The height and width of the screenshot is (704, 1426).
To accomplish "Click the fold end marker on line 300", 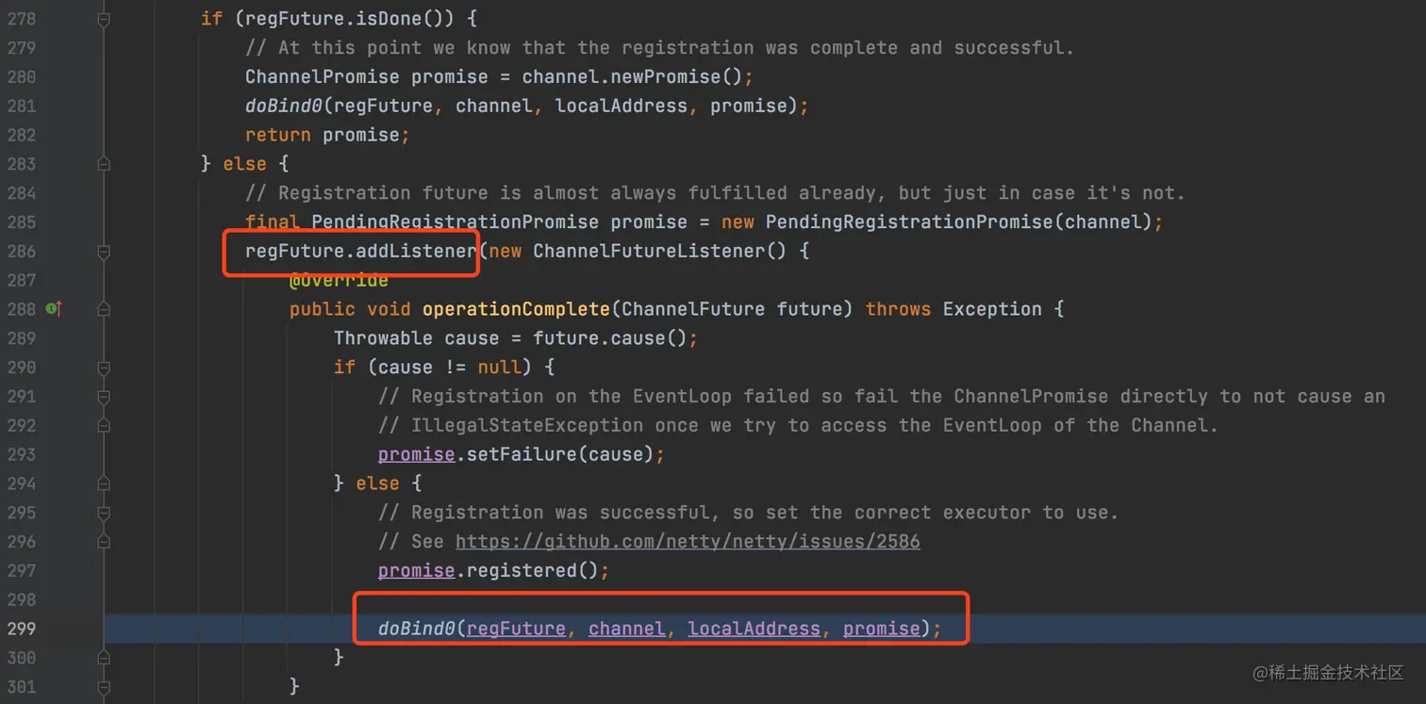I will 104,658.
